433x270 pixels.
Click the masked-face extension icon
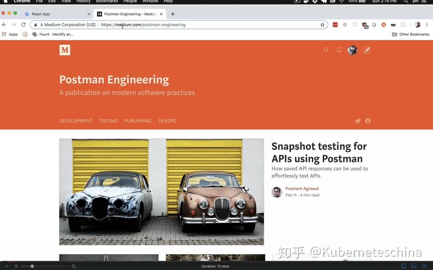click(x=393, y=25)
